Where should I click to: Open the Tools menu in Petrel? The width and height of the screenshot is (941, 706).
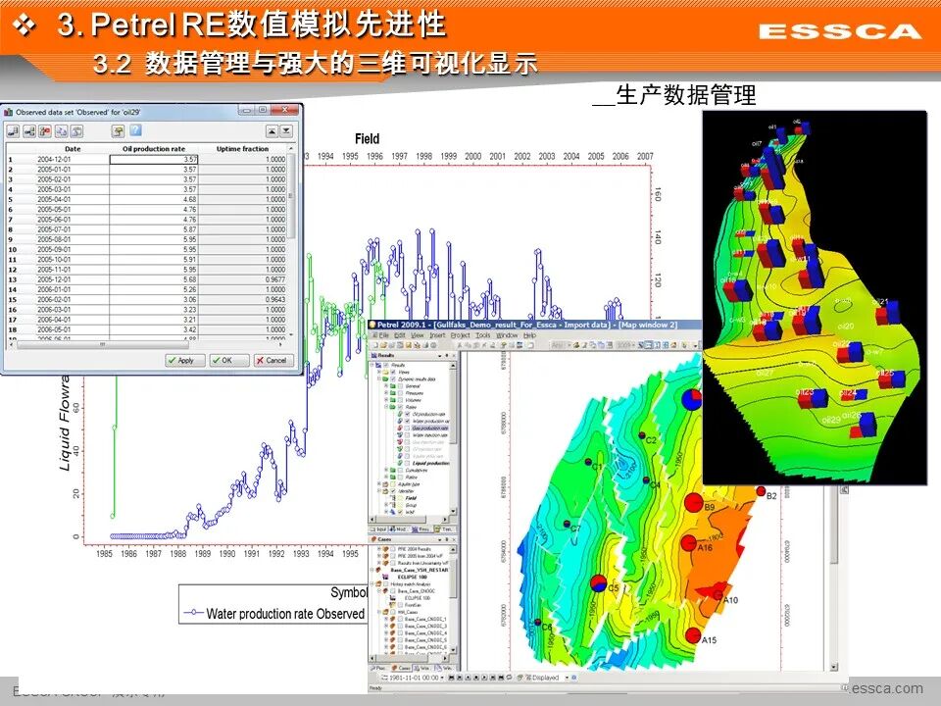483,335
